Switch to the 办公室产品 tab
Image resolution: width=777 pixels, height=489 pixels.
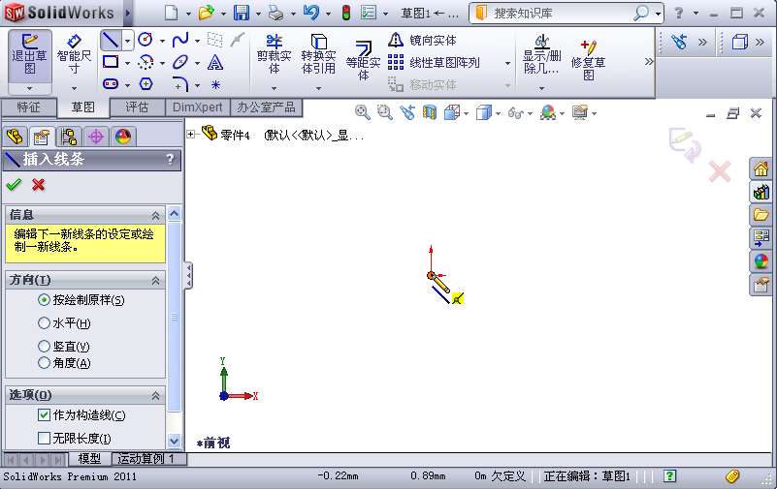tap(266, 107)
